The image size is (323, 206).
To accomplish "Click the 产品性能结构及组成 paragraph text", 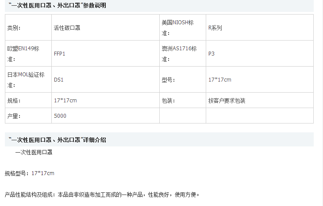I will point(102,195).
